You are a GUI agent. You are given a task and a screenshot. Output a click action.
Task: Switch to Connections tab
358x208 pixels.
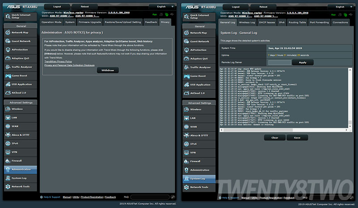[x=340, y=22]
